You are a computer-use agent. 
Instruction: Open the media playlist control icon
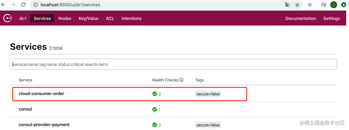(x=324, y=5)
